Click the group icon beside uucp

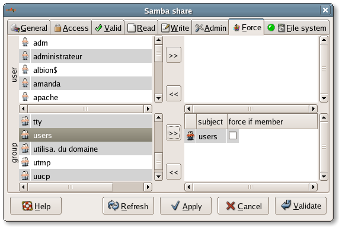coord(25,175)
